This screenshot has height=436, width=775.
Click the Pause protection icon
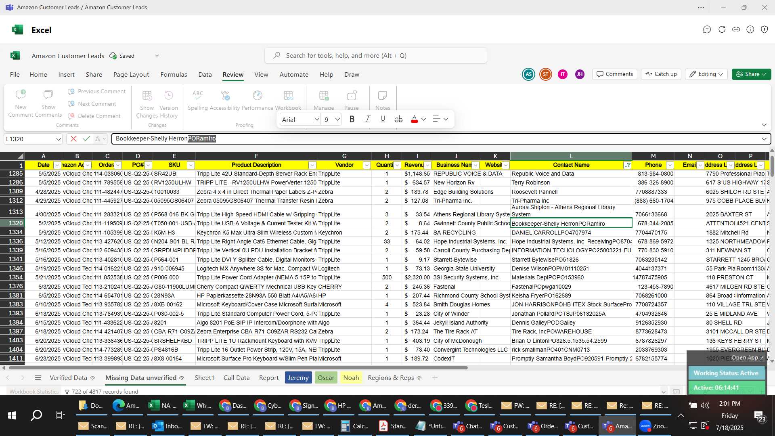352,96
